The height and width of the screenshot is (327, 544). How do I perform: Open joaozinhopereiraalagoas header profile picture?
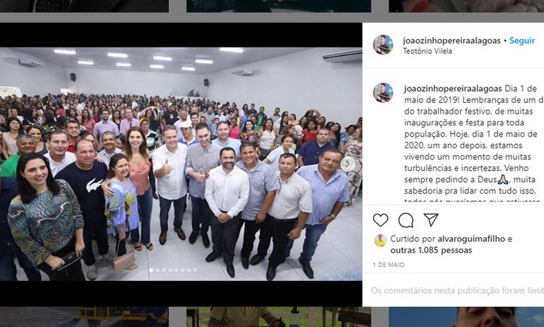[x=383, y=45]
